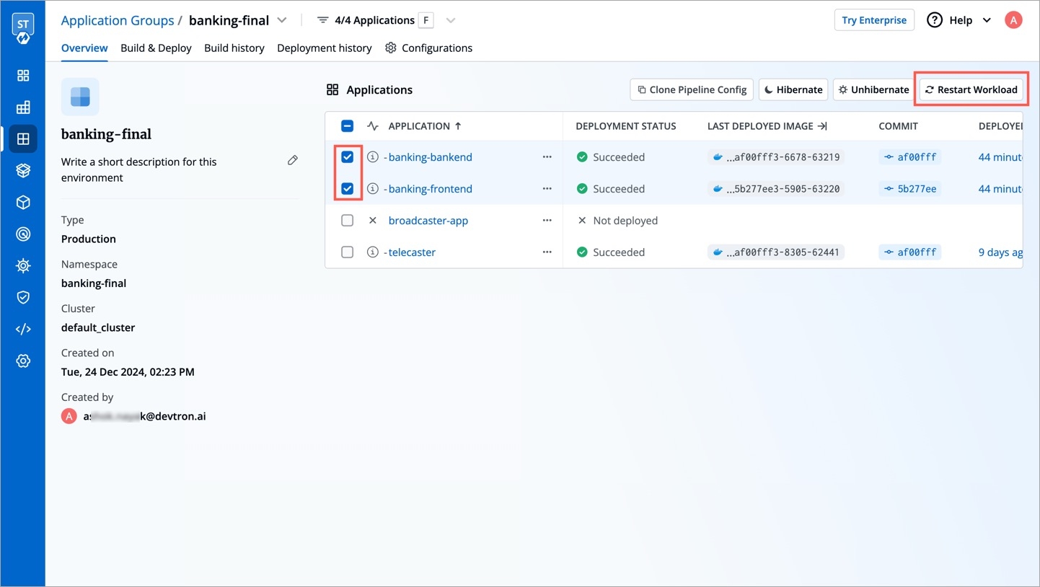Click the Devtron logo in sidebar
This screenshot has height=587, width=1040.
coord(23,29)
